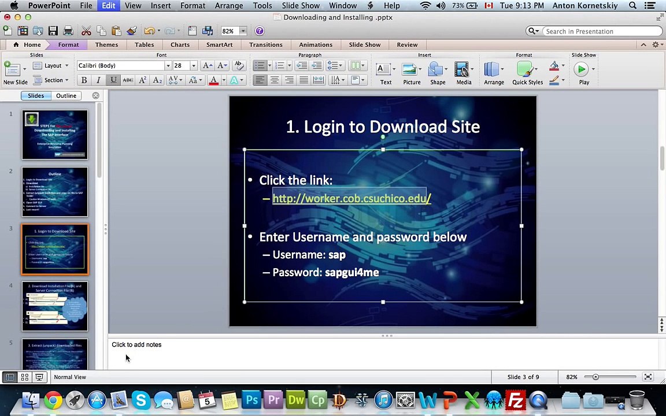Expand the Section dropdown
Viewport: 666px width, 416px height.
point(50,80)
